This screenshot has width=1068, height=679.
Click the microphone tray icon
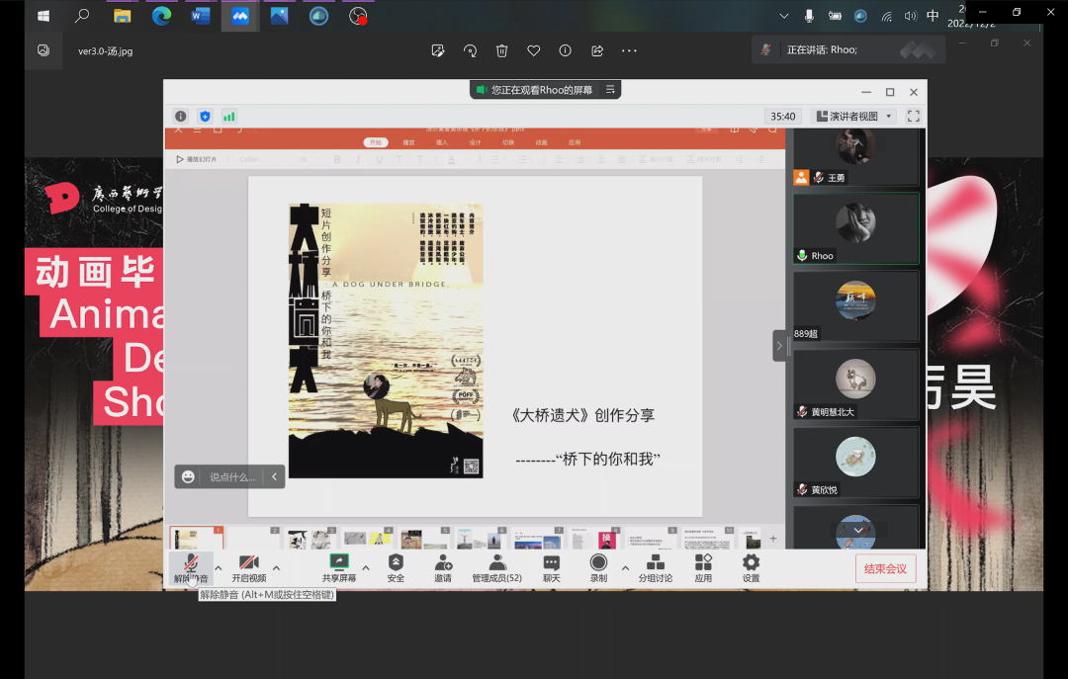pyautogui.click(x=809, y=16)
